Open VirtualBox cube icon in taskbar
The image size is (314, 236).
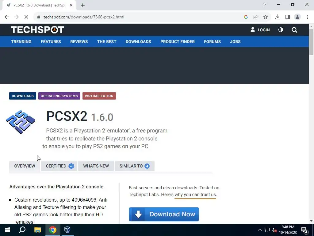[x=67, y=230]
